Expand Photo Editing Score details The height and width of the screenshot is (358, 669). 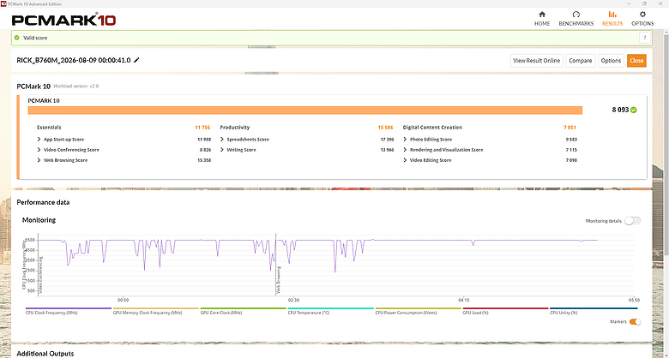coord(405,140)
